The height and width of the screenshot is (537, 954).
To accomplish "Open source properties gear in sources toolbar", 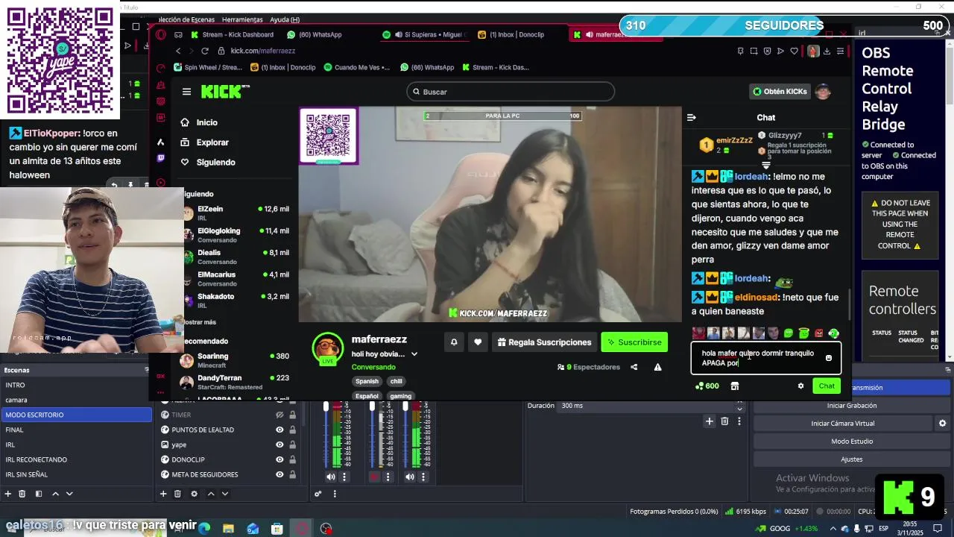I will pos(195,494).
